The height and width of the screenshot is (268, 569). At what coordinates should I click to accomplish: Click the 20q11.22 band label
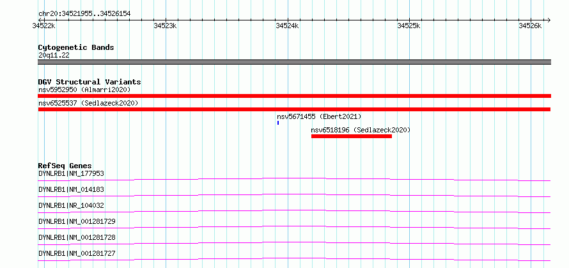(54, 56)
